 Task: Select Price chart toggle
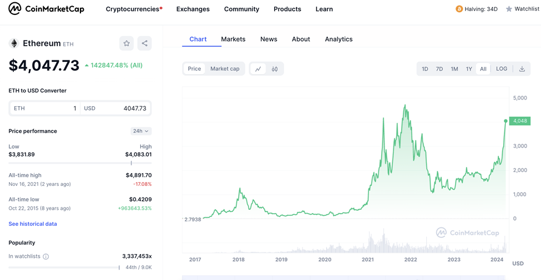[194, 69]
